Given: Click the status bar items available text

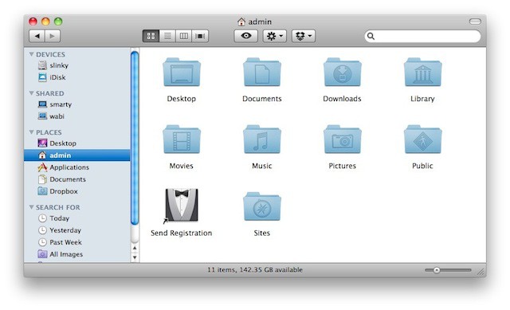Looking at the screenshot, I should (255, 269).
